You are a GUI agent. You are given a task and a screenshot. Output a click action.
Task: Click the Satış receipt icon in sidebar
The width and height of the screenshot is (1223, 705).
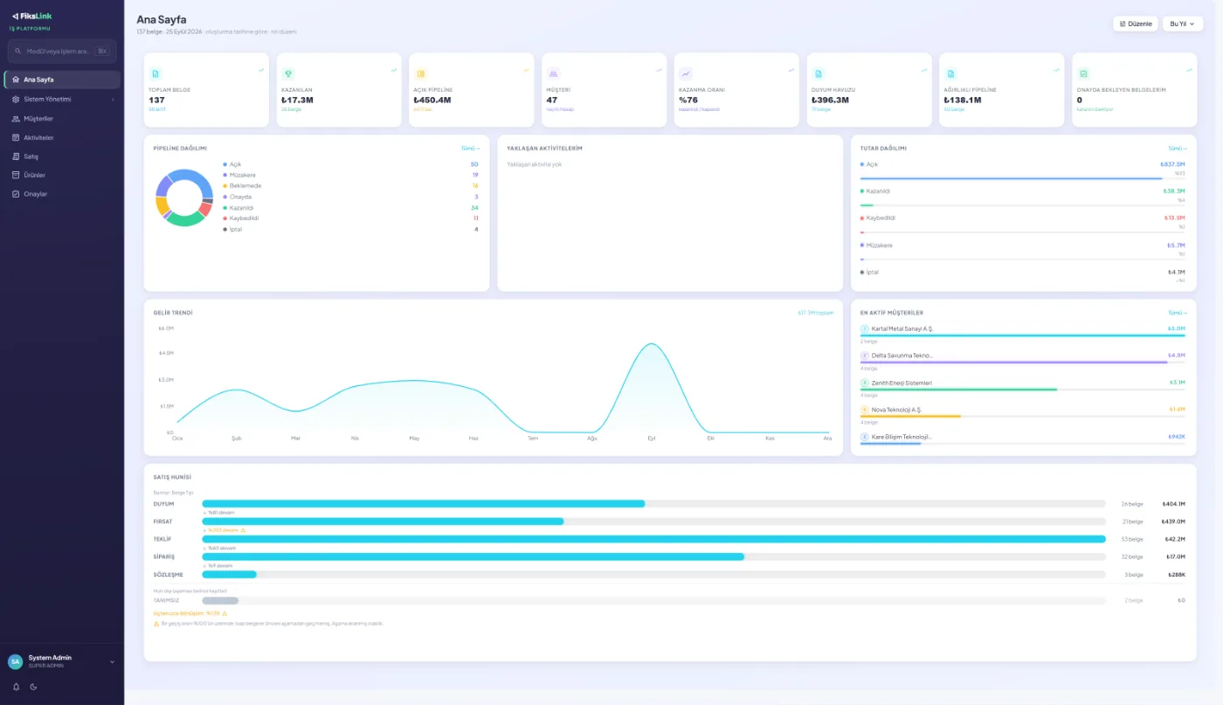point(16,156)
